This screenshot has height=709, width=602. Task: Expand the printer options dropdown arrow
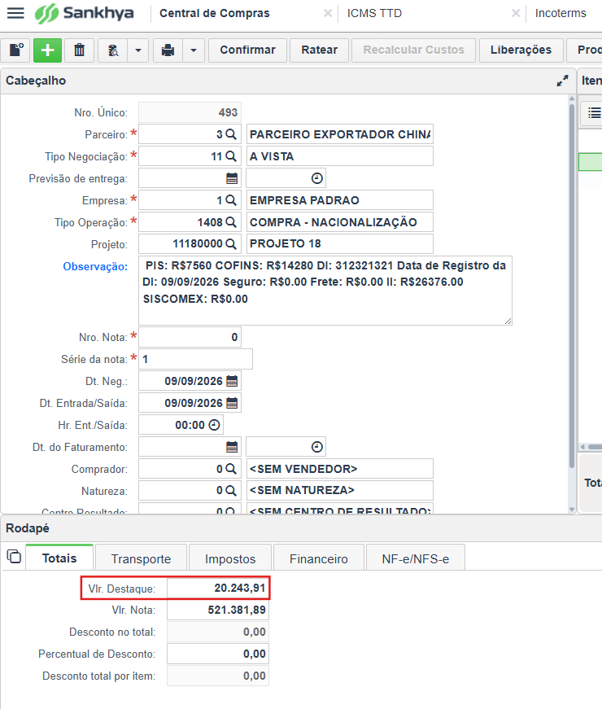[194, 50]
